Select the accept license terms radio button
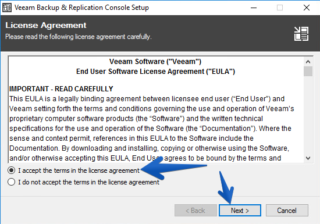320x224 pixels. (11, 170)
